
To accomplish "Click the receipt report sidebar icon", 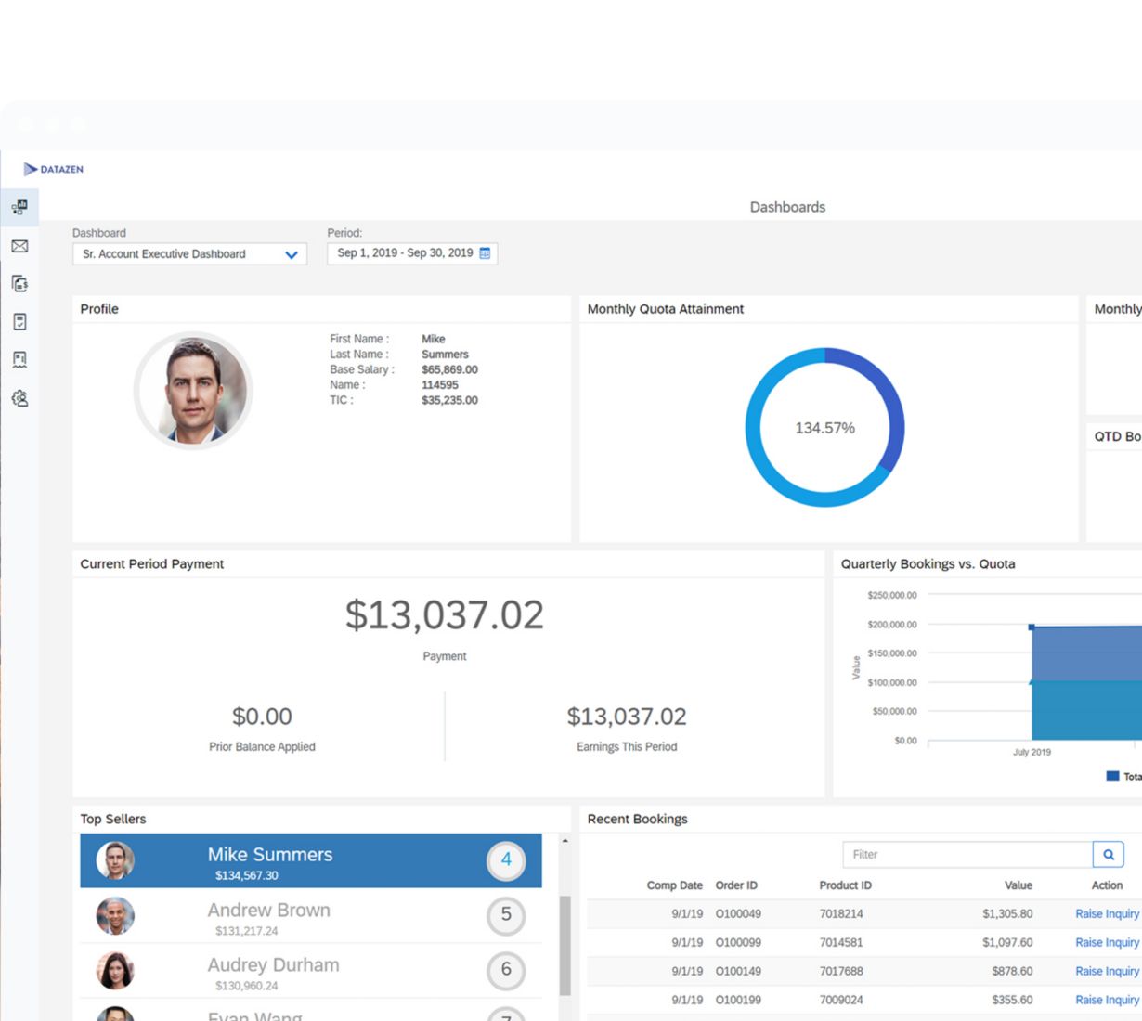I will pyautogui.click(x=19, y=360).
